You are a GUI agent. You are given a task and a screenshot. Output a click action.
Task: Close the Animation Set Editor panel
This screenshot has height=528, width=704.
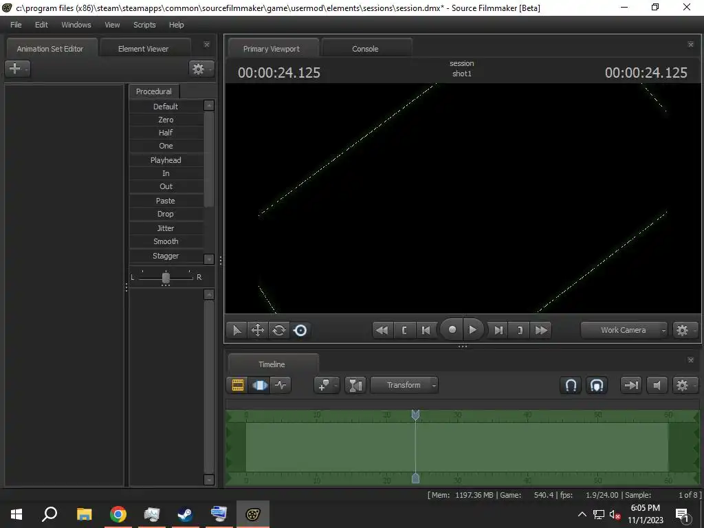[x=206, y=45]
